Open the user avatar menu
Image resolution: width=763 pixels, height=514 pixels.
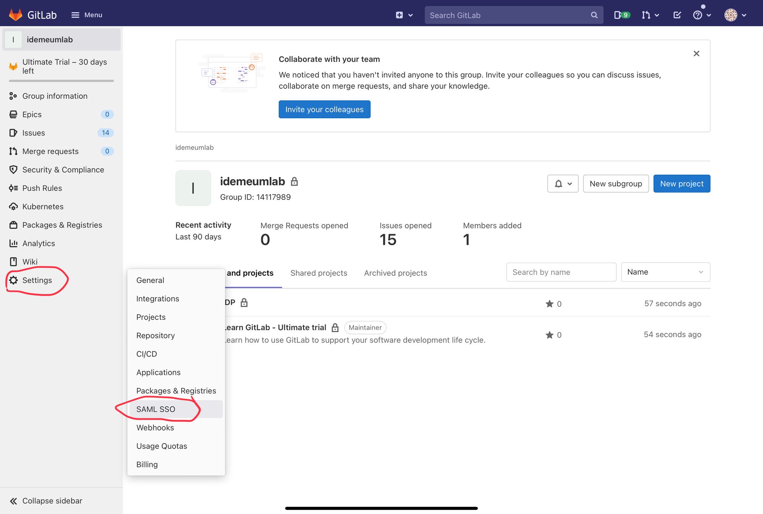(x=735, y=15)
